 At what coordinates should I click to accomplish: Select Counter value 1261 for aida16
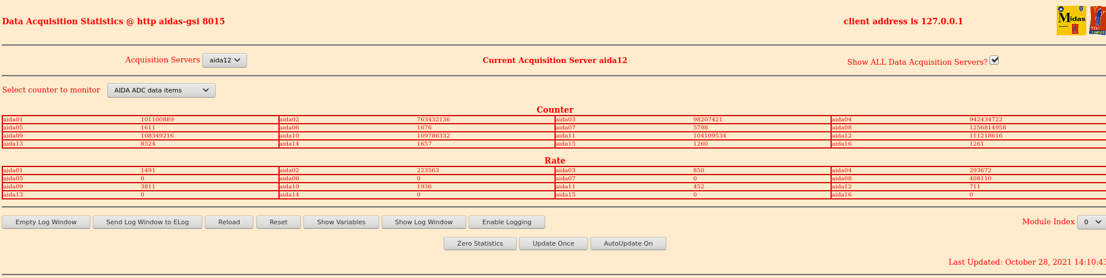[977, 144]
